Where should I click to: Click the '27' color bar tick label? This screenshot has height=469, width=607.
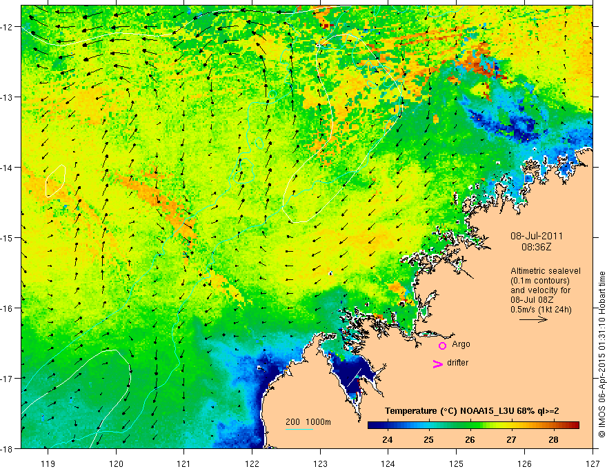click(x=511, y=439)
